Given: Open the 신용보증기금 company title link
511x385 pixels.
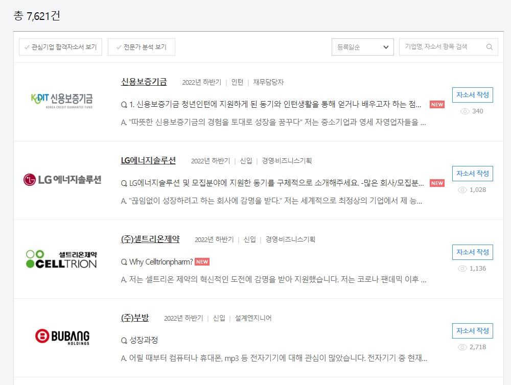Looking at the screenshot, I should (x=144, y=82).
